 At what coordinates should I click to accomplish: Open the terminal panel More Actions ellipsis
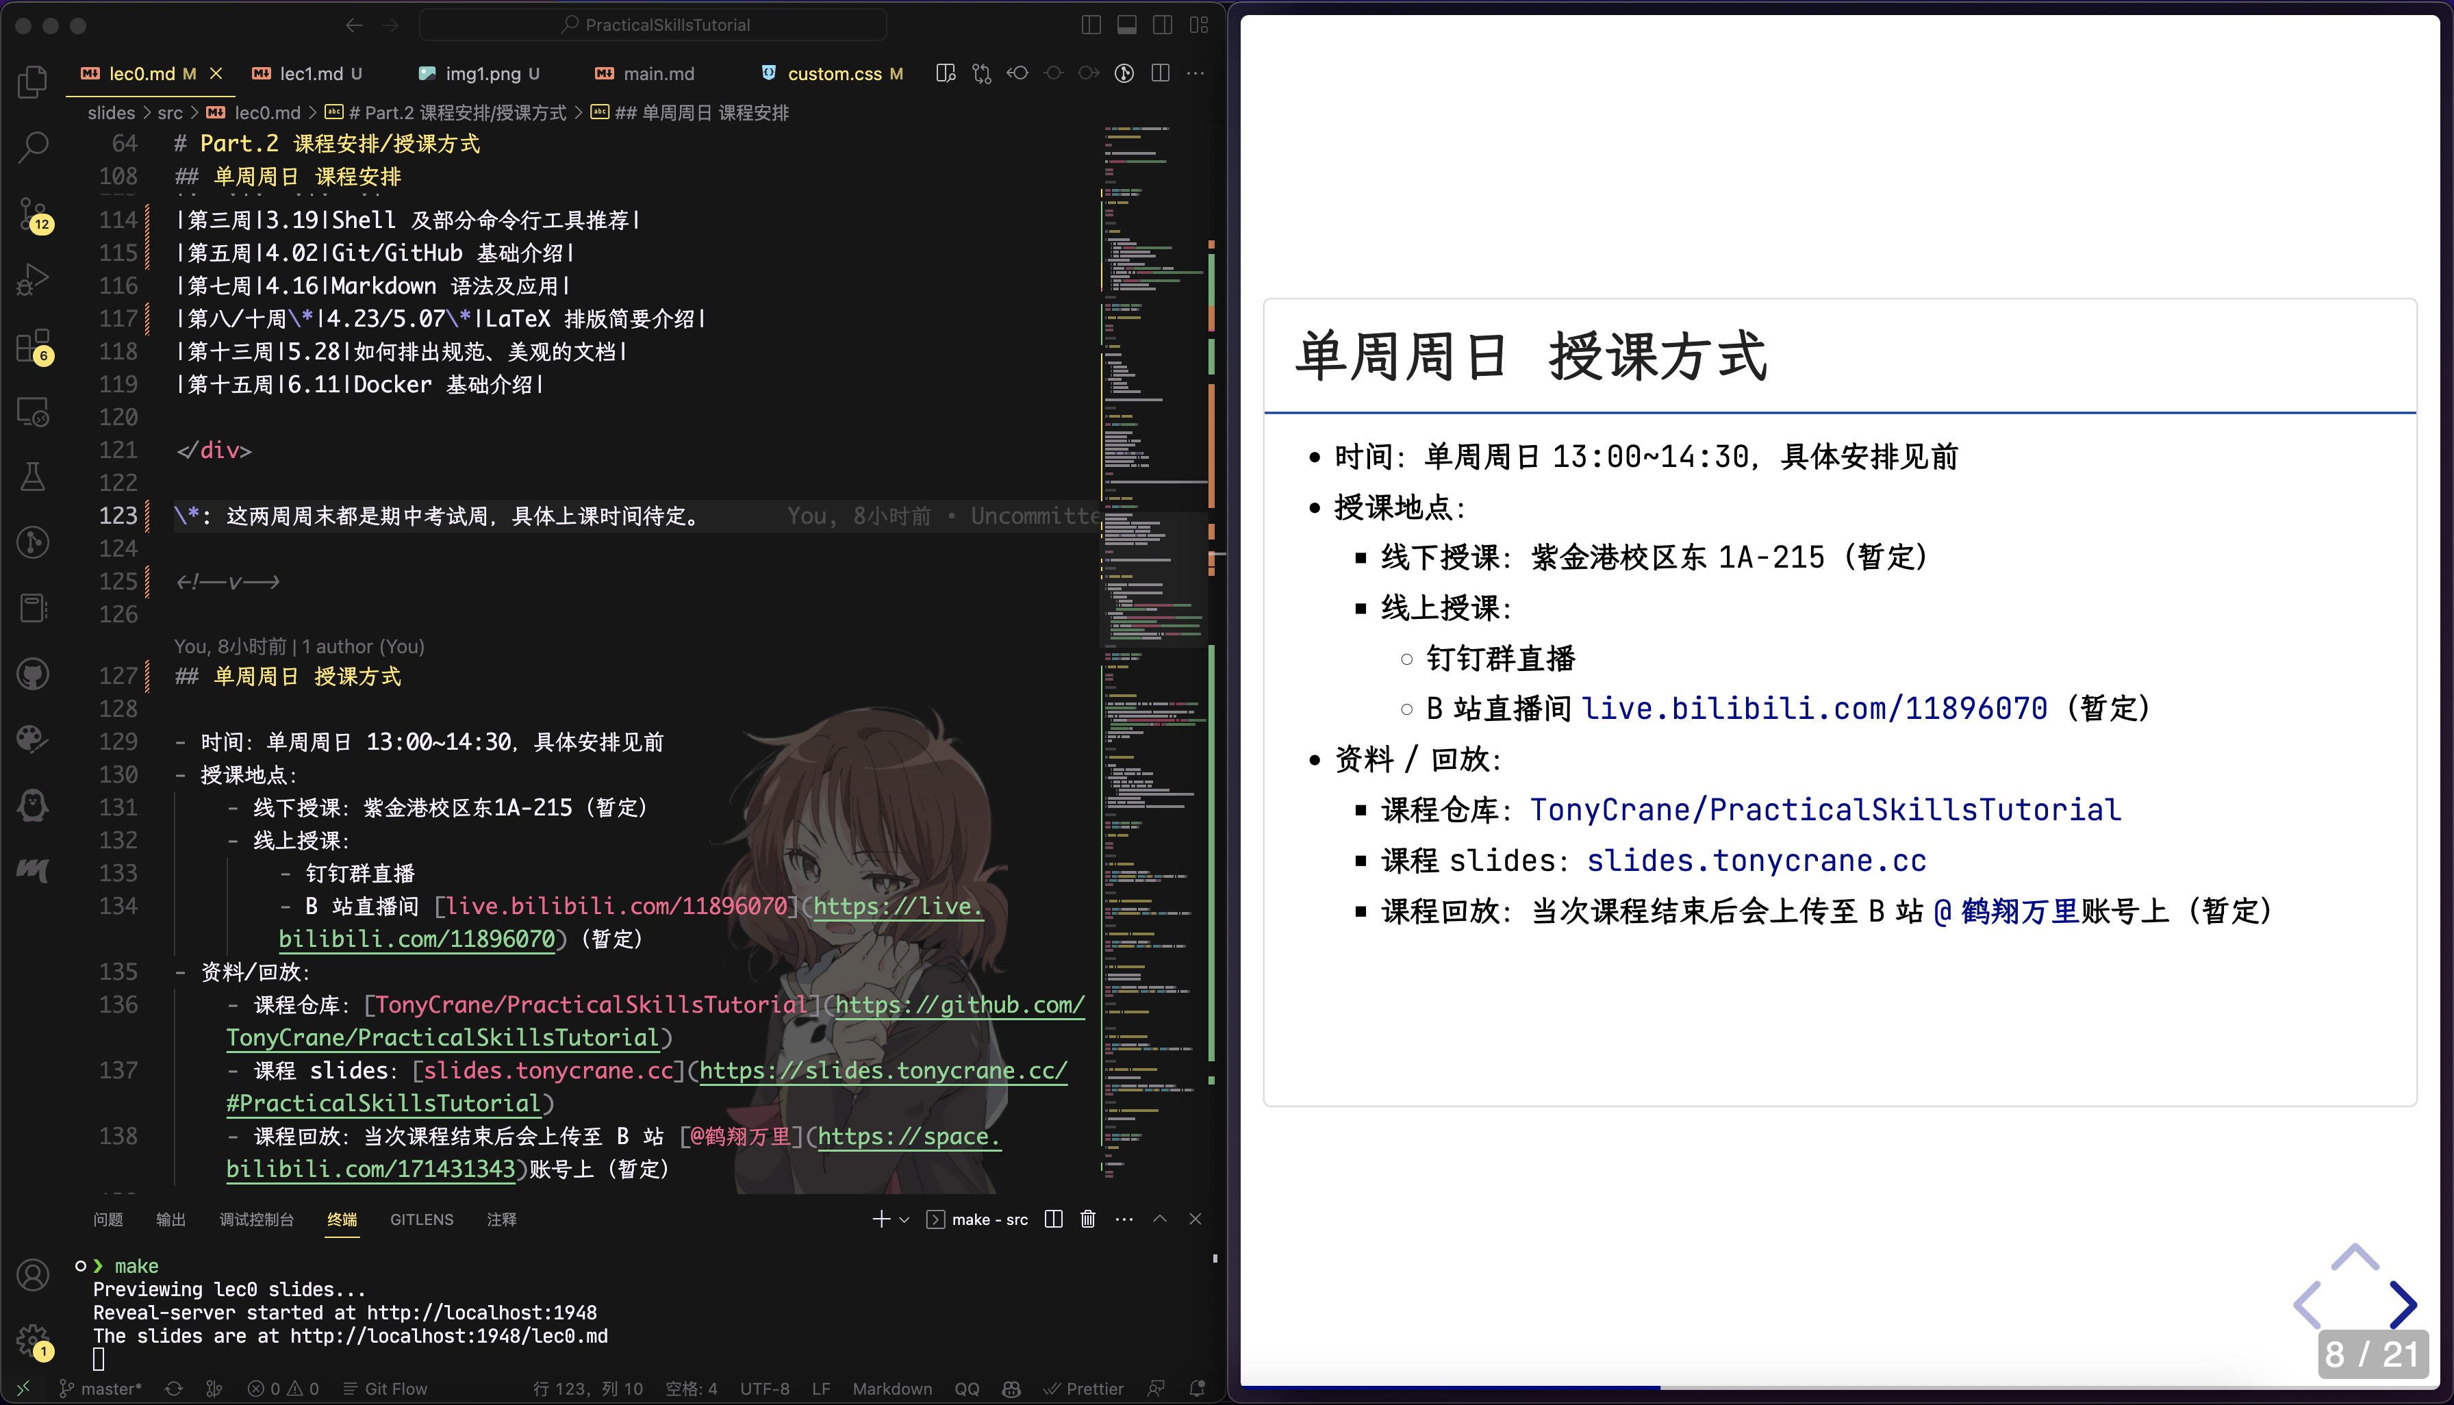click(1124, 1219)
